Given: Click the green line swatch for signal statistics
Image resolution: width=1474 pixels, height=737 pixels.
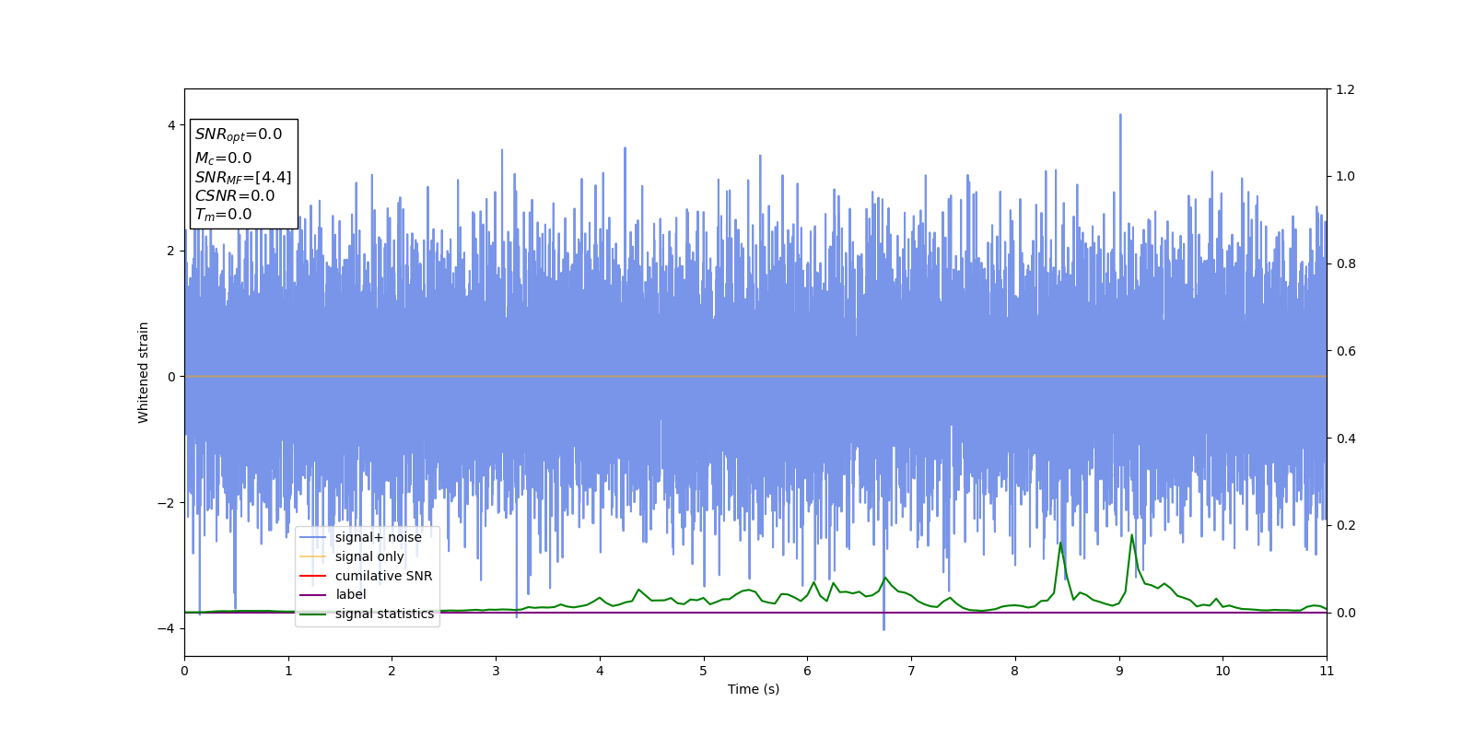Looking at the screenshot, I should pos(313,614).
